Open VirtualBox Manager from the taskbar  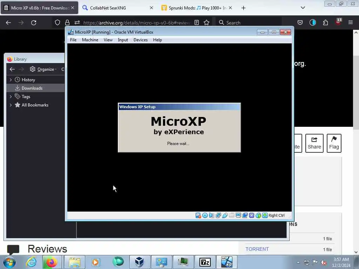140,262
